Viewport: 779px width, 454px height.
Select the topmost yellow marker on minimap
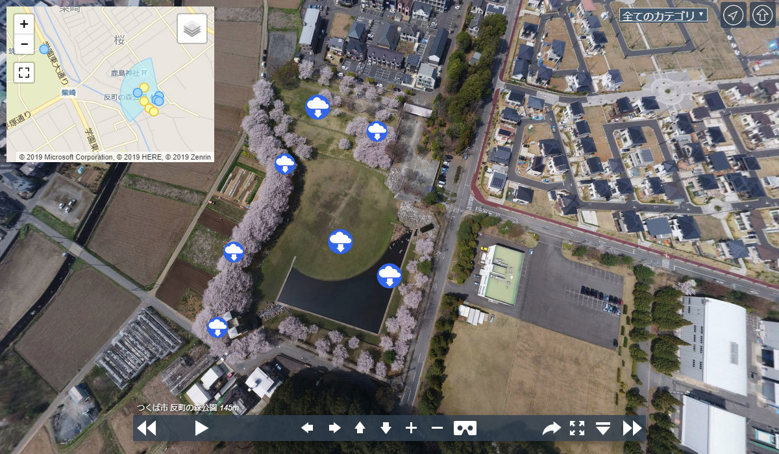(x=144, y=88)
